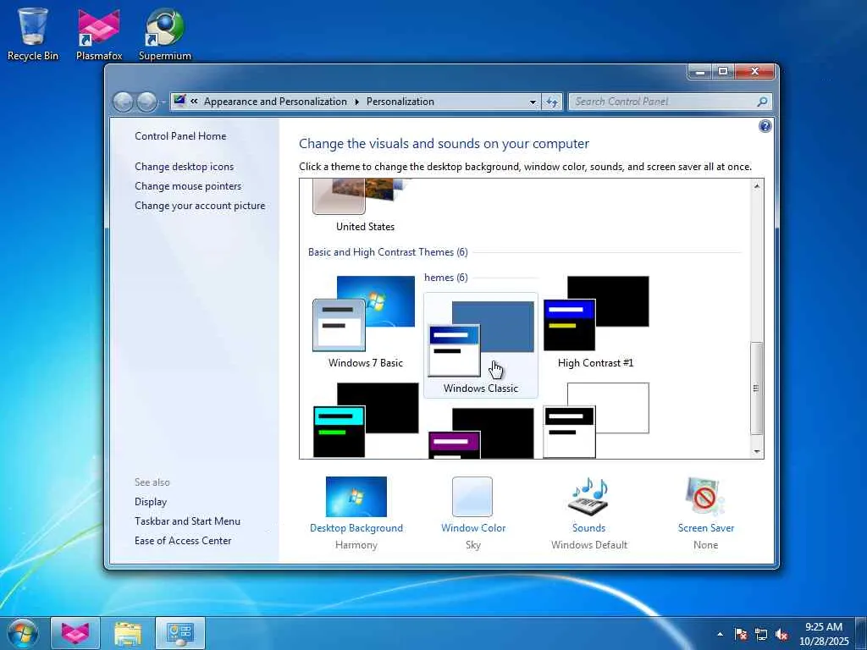Click Control Panel Home link
Image resolution: width=867 pixels, height=650 pixels.
point(180,136)
